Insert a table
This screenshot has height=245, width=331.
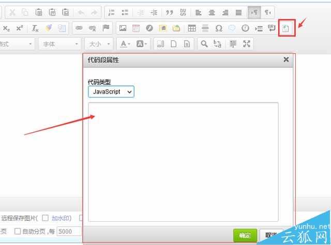click(x=192, y=28)
